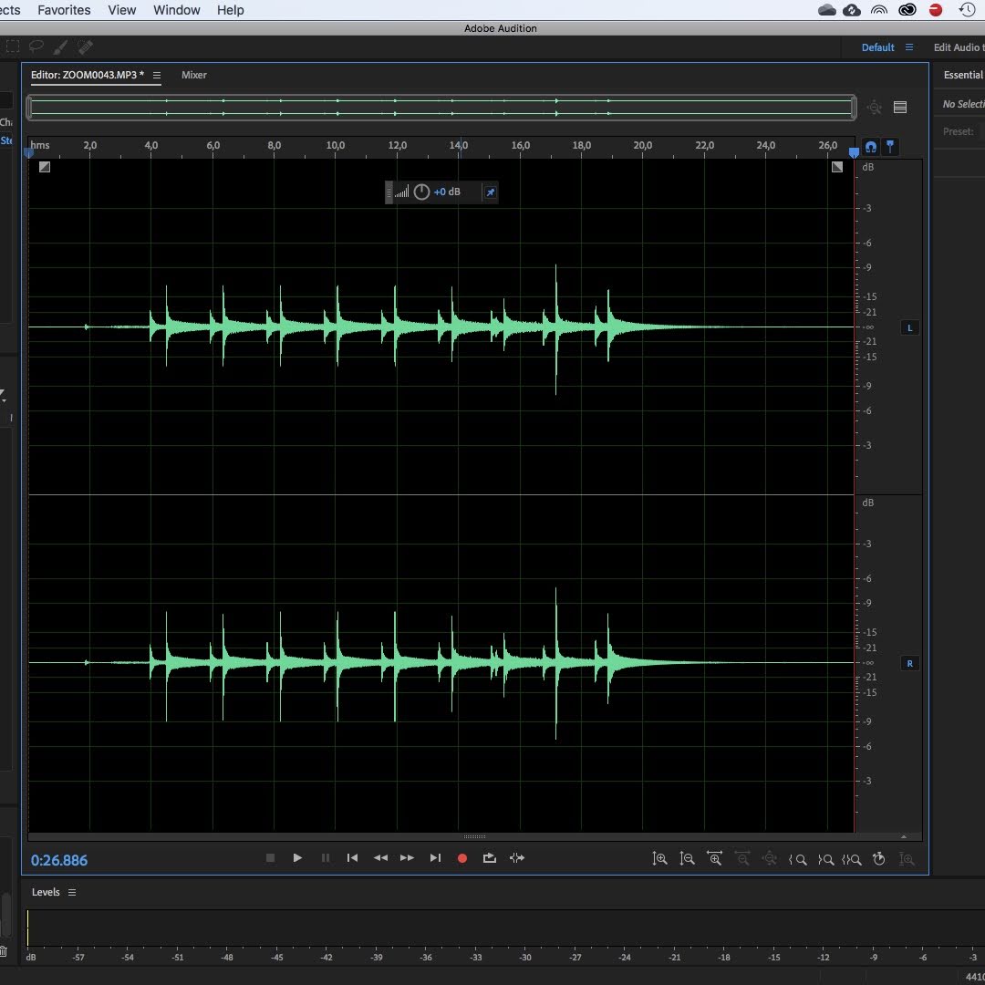Select the Skip Selection transport icon

click(x=517, y=858)
